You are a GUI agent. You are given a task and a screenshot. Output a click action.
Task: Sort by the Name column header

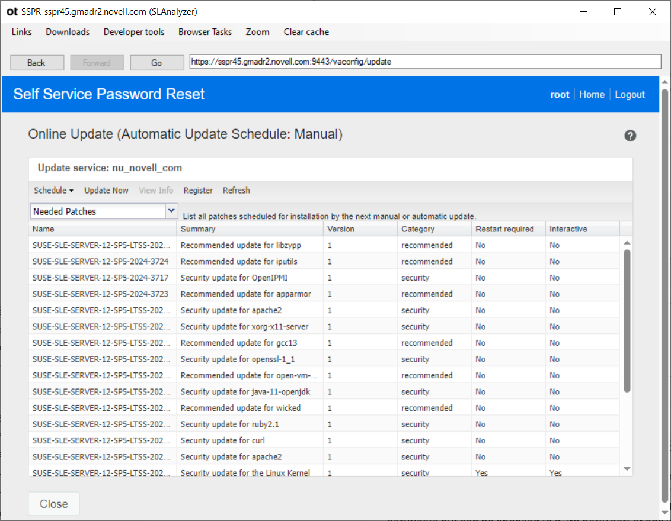[x=103, y=229]
